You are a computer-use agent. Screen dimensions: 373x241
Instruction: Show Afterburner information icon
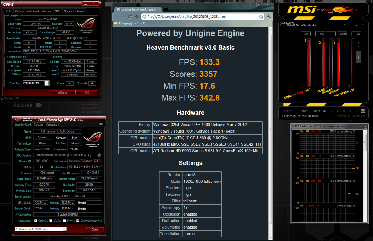350,25
